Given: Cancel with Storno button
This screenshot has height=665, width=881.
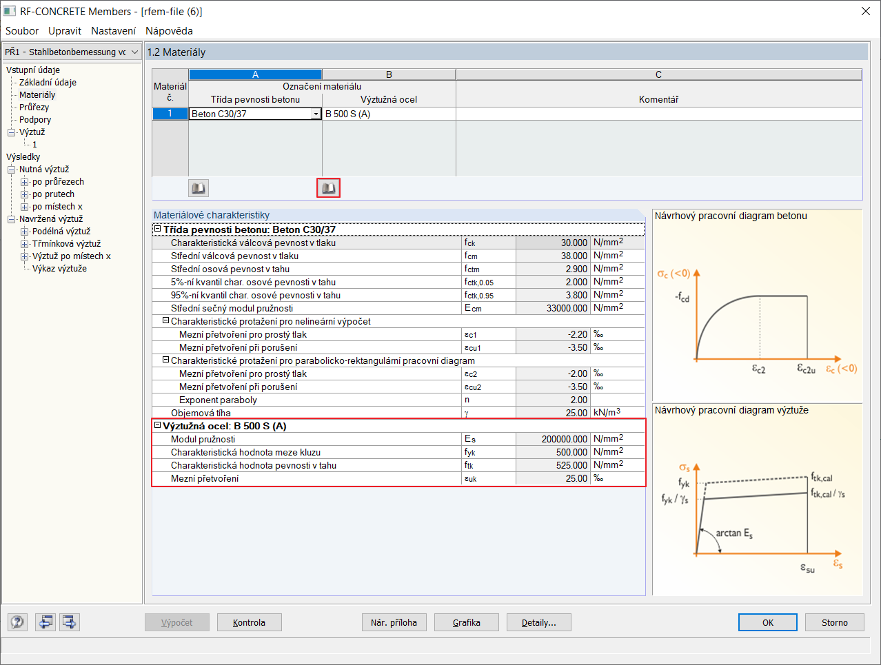Looking at the screenshot, I should 835,622.
